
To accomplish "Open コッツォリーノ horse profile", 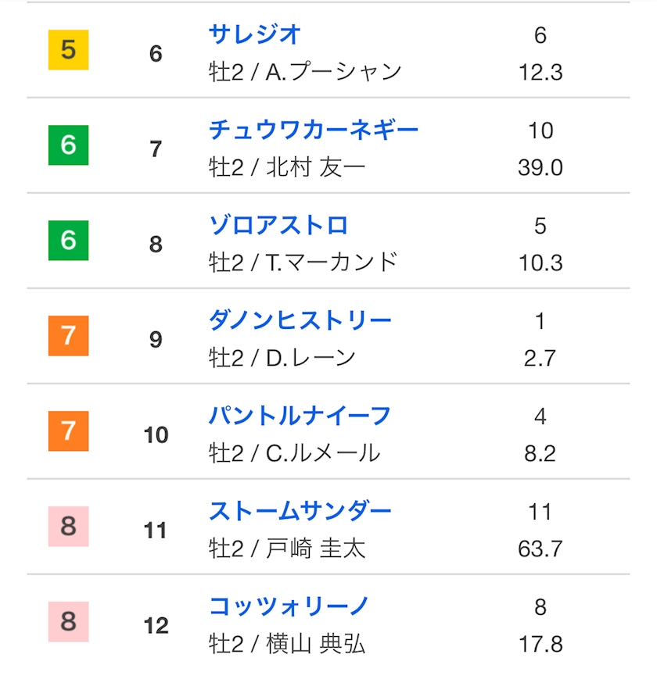I will pyautogui.click(x=289, y=606).
